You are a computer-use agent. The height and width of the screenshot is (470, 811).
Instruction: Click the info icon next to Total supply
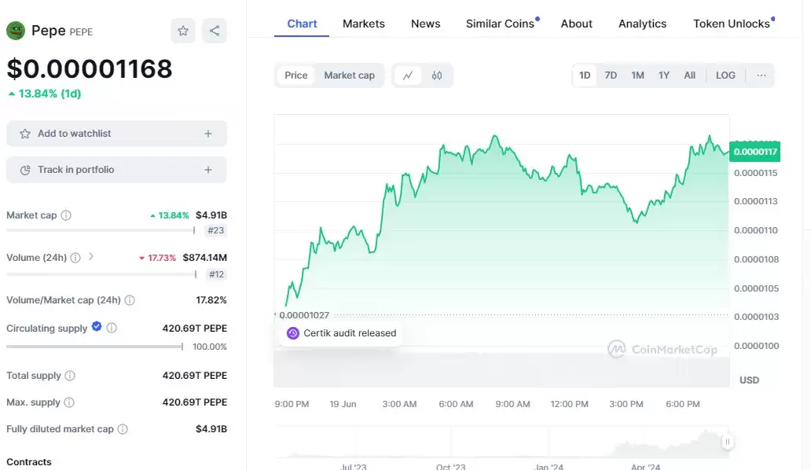[70, 376]
